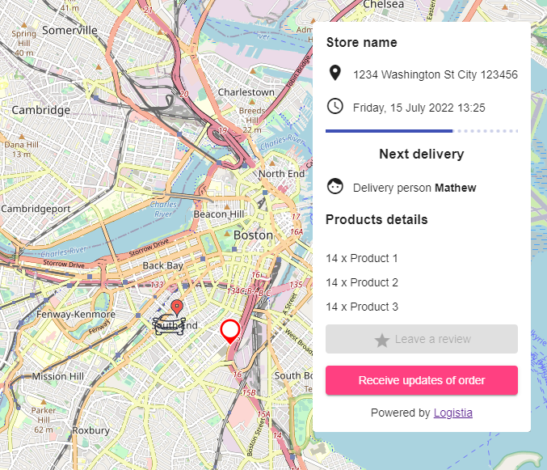Click the Store name heading
Screen dimensions: 547x470
tap(361, 43)
